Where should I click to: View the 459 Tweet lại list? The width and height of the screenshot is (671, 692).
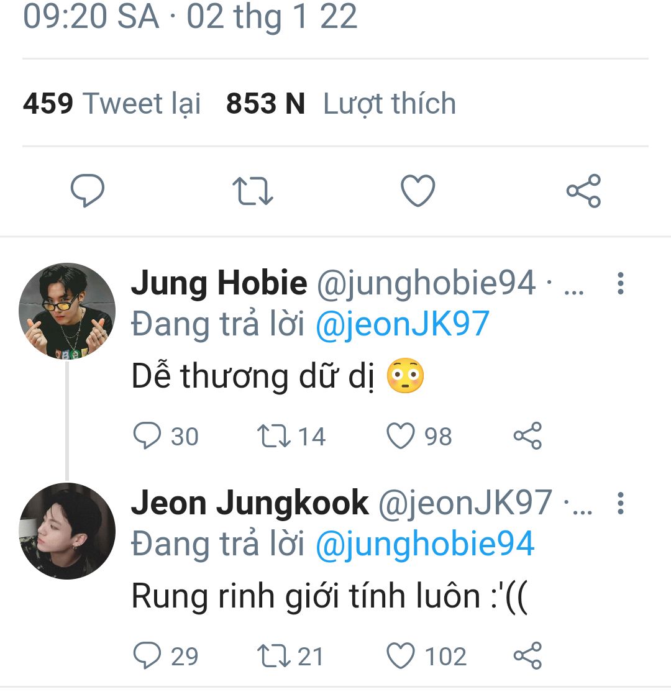112,104
